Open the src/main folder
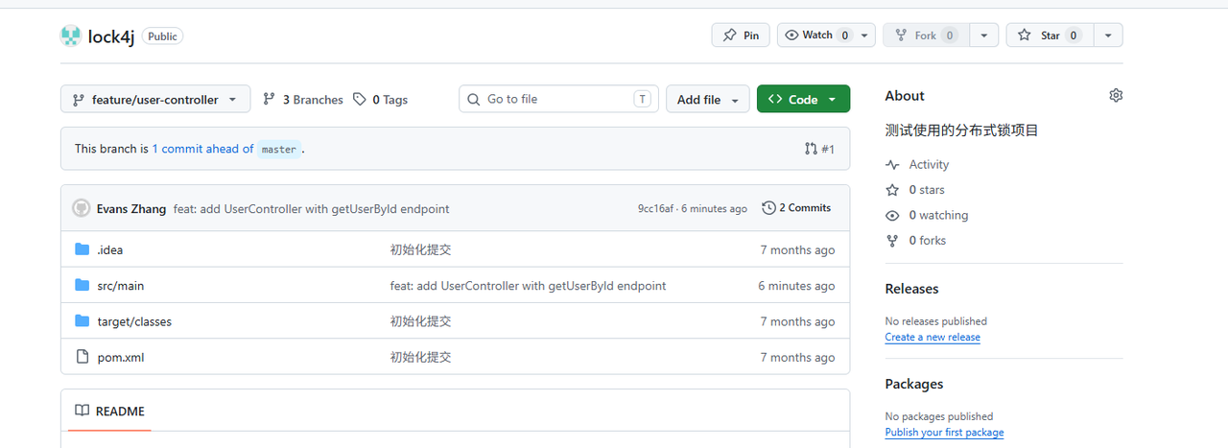 [x=121, y=285]
